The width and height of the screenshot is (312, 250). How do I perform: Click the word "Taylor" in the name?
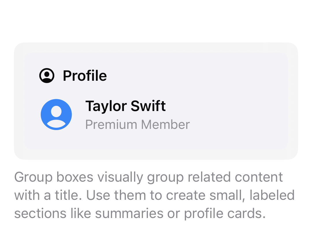click(106, 106)
